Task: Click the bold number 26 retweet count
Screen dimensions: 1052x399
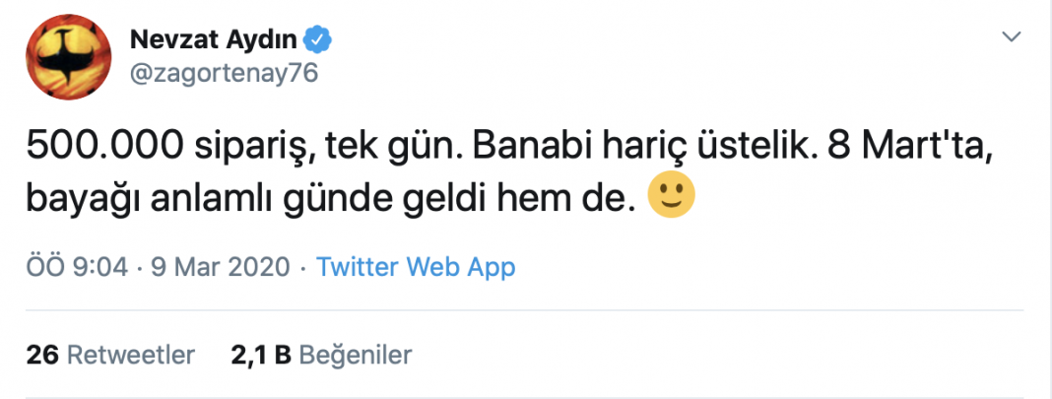Action: coord(43,355)
